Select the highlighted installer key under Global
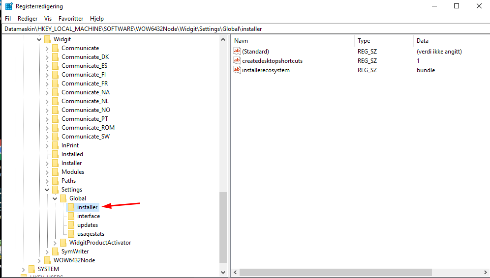490x278 pixels. [x=87, y=207]
